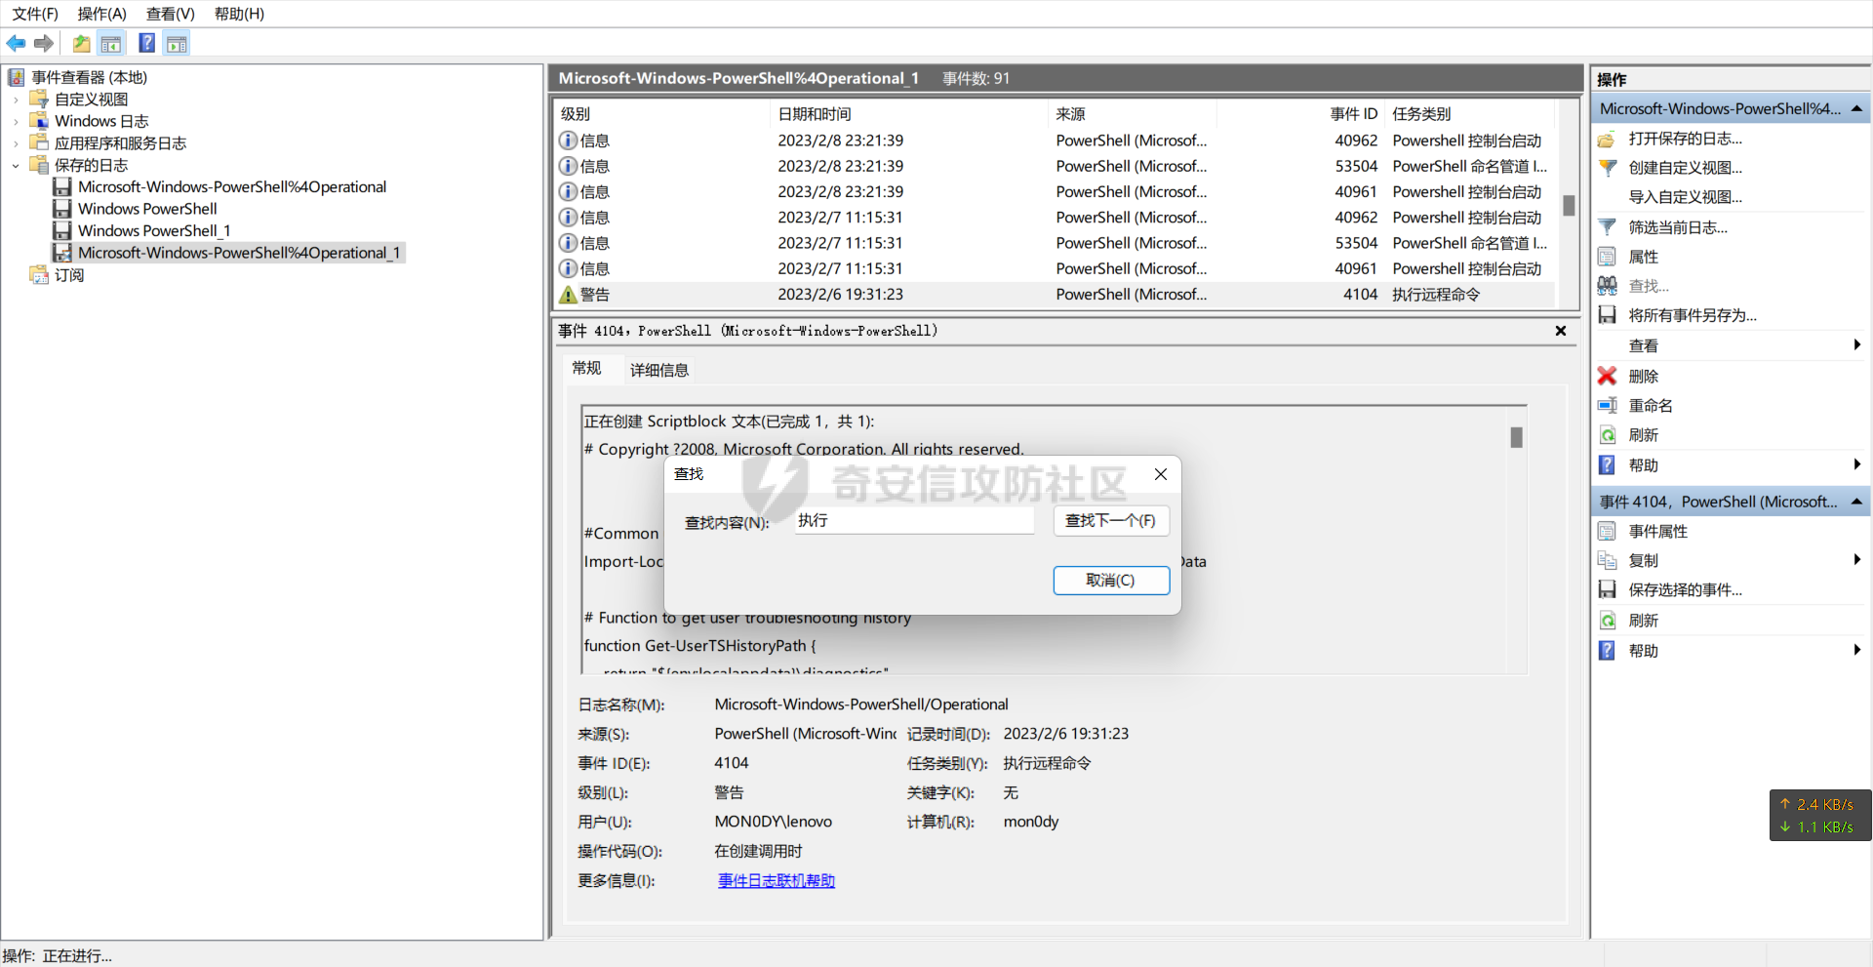The width and height of the screenshot is (1873, 967).
Task: Switch to the 详细信息 tab
Action: point(659,370)
